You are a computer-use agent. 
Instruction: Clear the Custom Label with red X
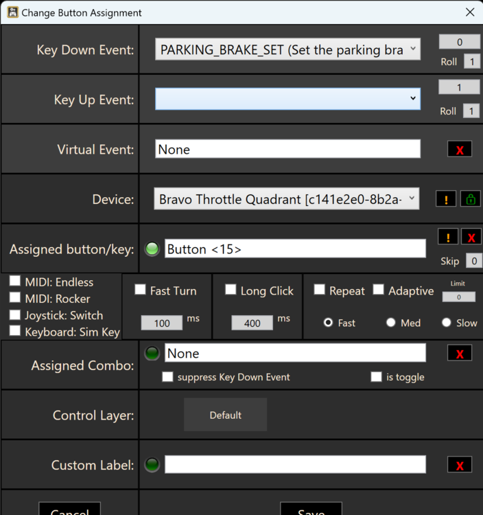[x=459, y=465]
